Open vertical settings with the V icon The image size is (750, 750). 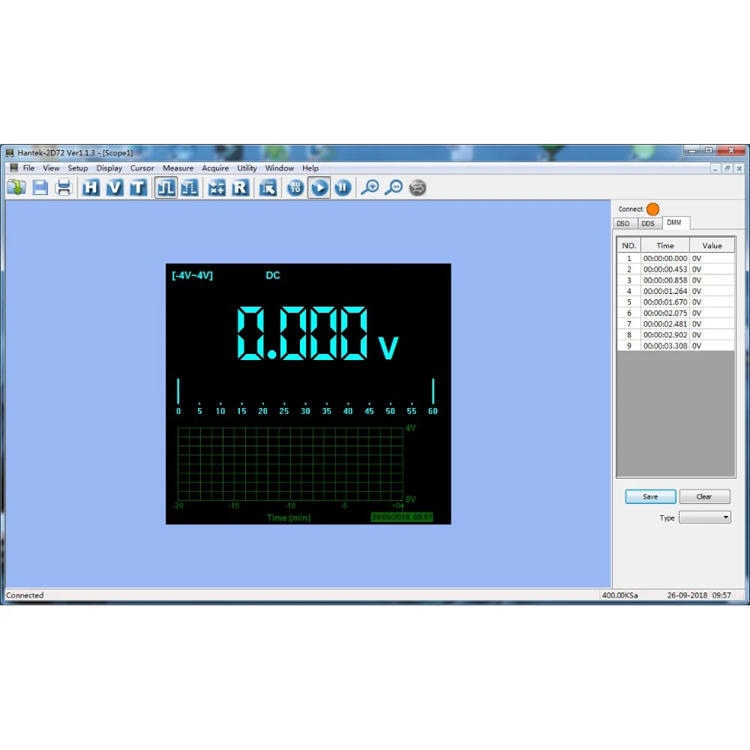pyautogui.click(x=114, y=187)
